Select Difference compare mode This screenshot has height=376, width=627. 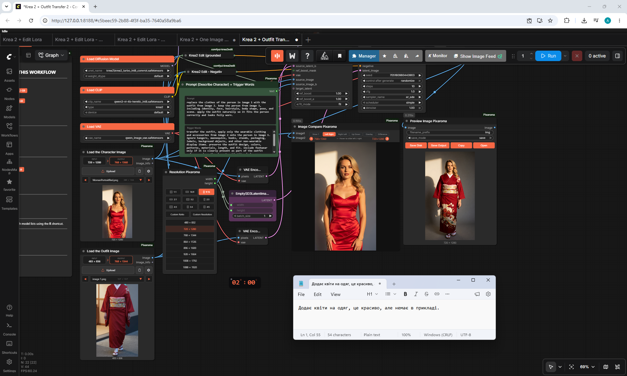[x=382, y=134]
